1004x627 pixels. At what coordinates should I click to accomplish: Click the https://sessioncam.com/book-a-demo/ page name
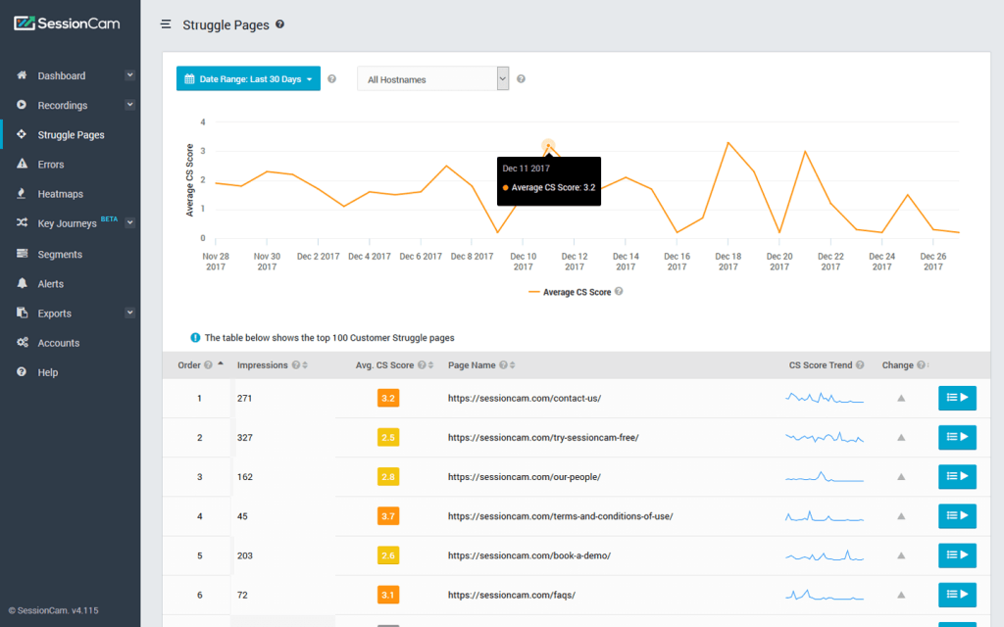(529, 555)
